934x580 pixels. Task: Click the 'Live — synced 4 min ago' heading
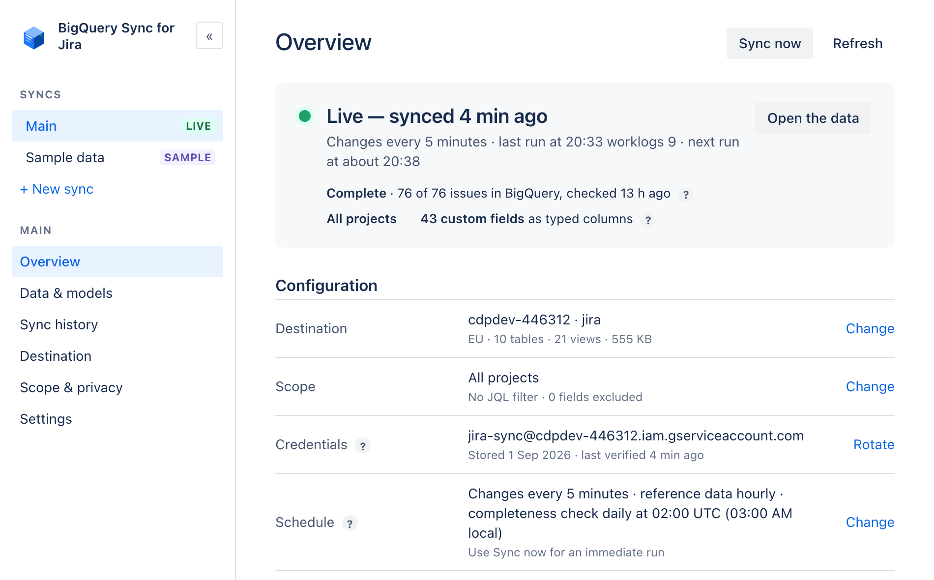[x=437, y=116]
